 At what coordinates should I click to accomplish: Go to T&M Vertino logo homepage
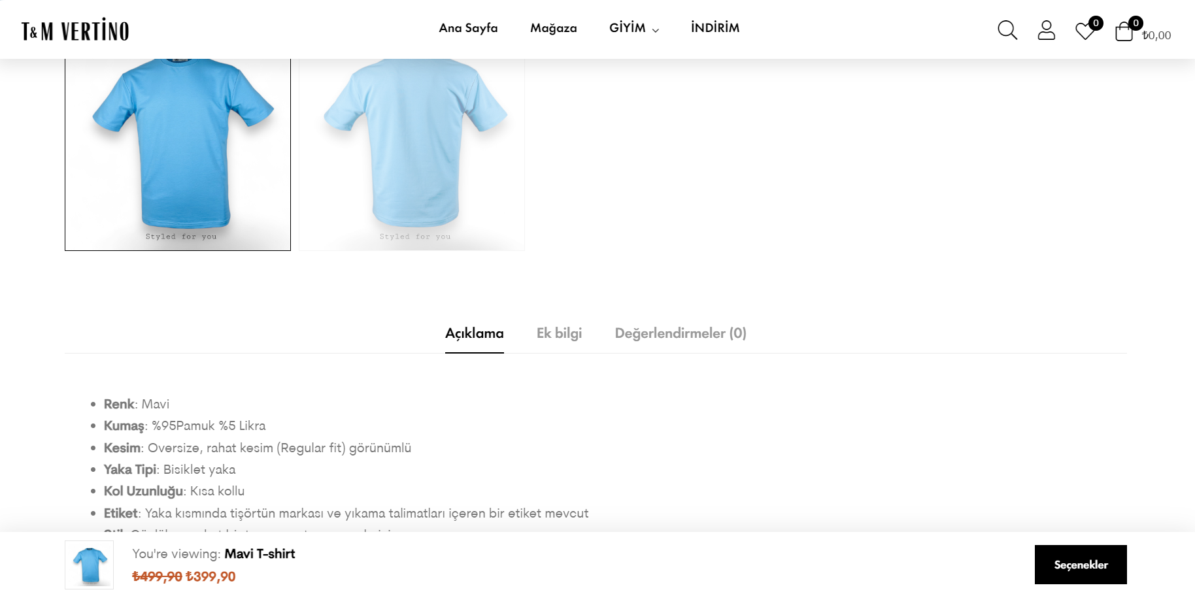click(x=75, y=30)
